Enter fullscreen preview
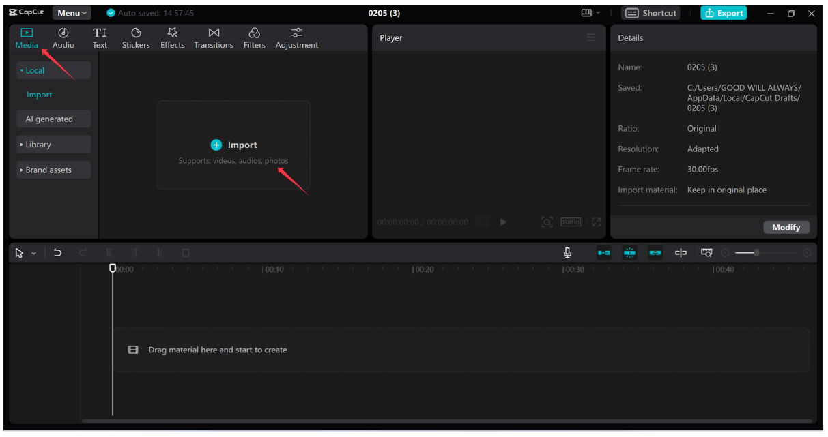828x437 pixels. [x=596, y=222]
